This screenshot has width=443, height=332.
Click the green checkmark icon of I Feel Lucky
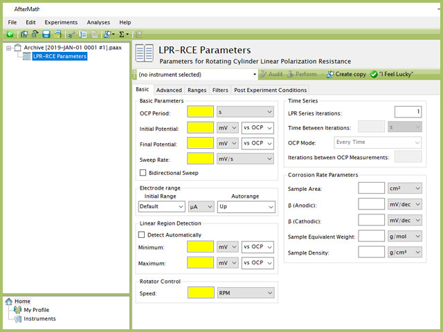click(374, 74)
